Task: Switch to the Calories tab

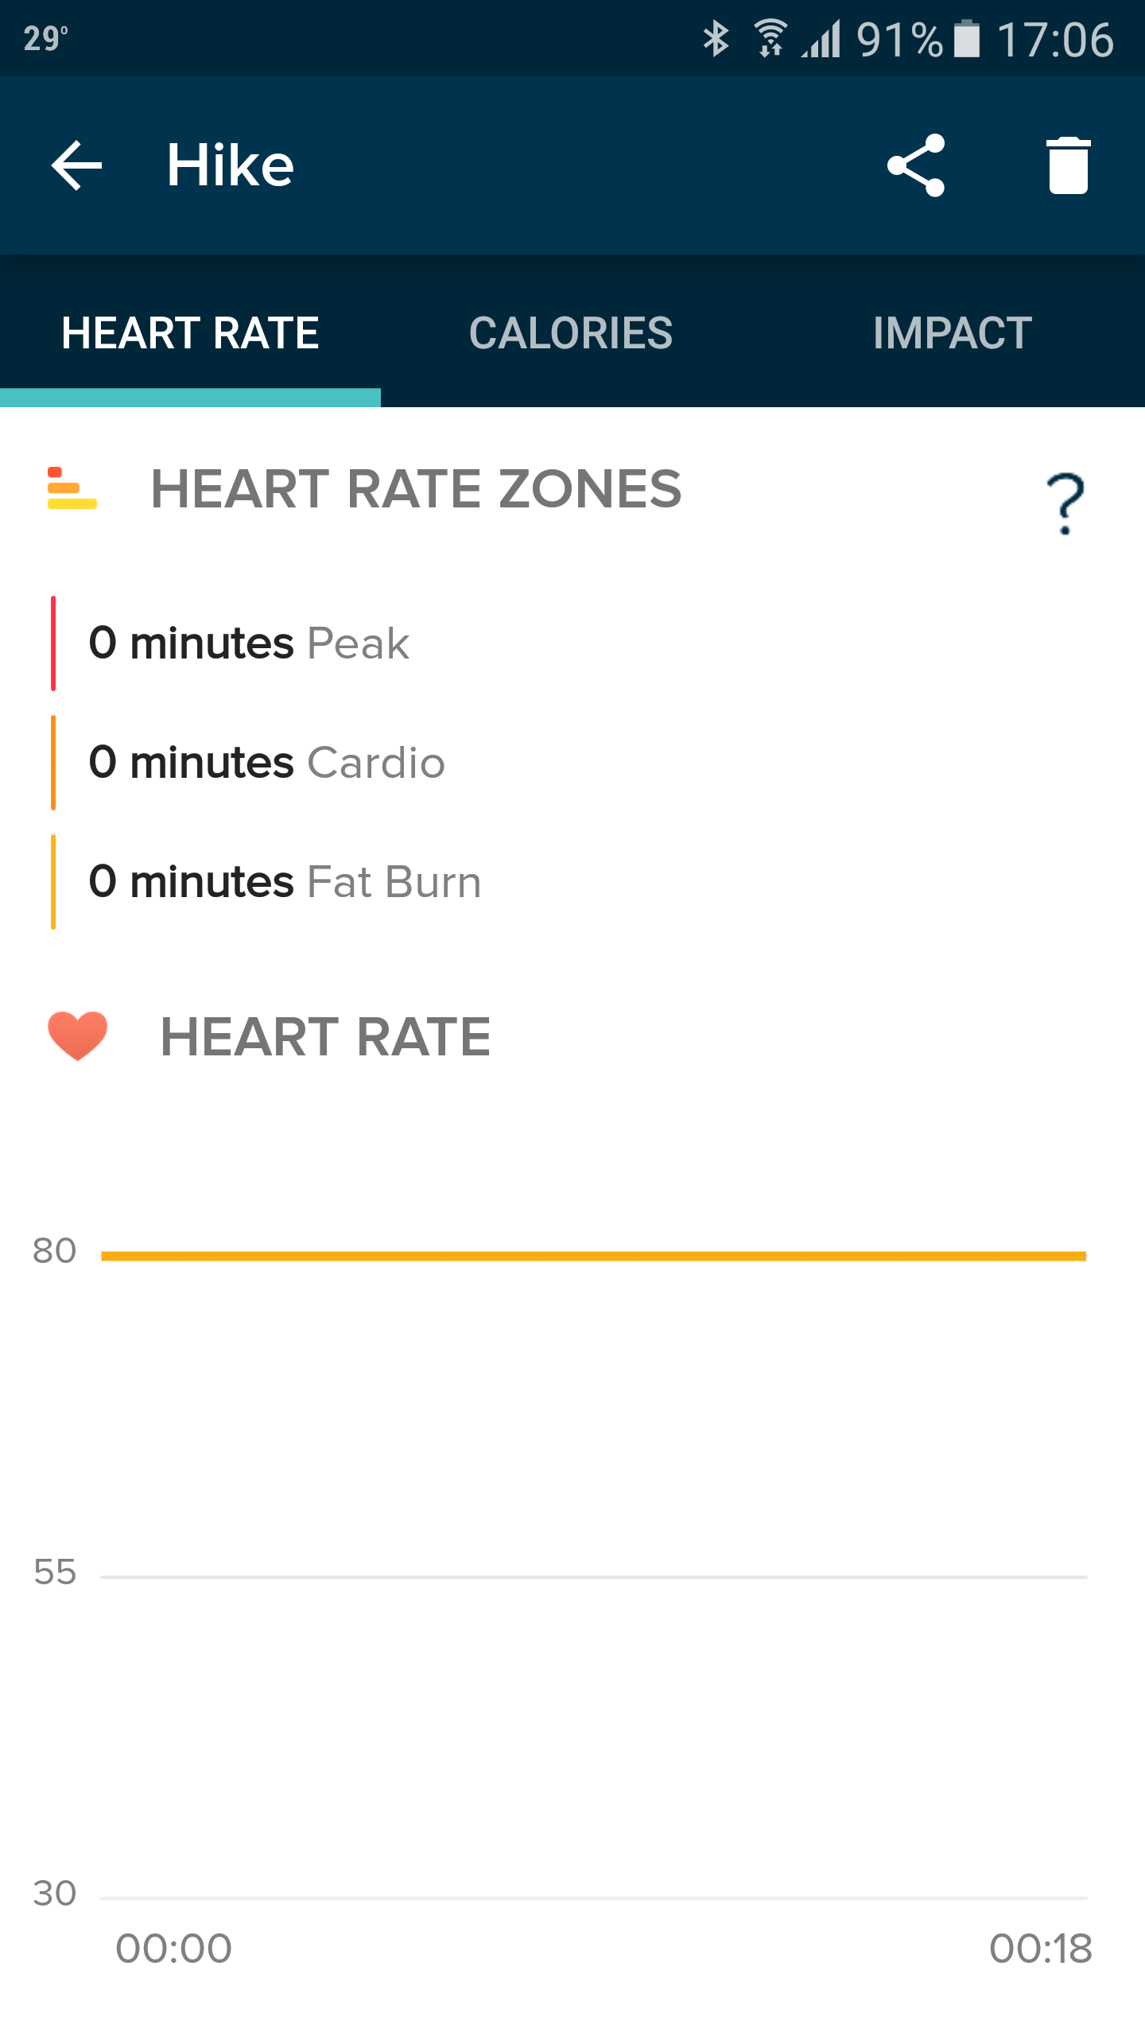Action: (571, 332)
